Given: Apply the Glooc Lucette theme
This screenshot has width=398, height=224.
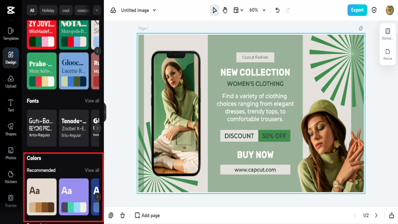Looking at the screenshot, I should tap(74, 71).
